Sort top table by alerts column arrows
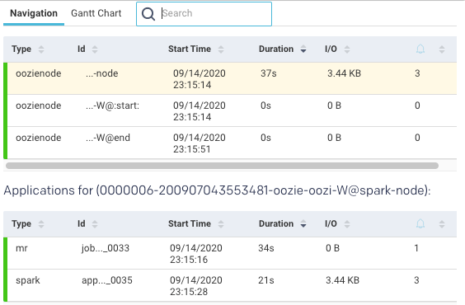This screenshot has height=305, width=465. [x=442, y=49]
